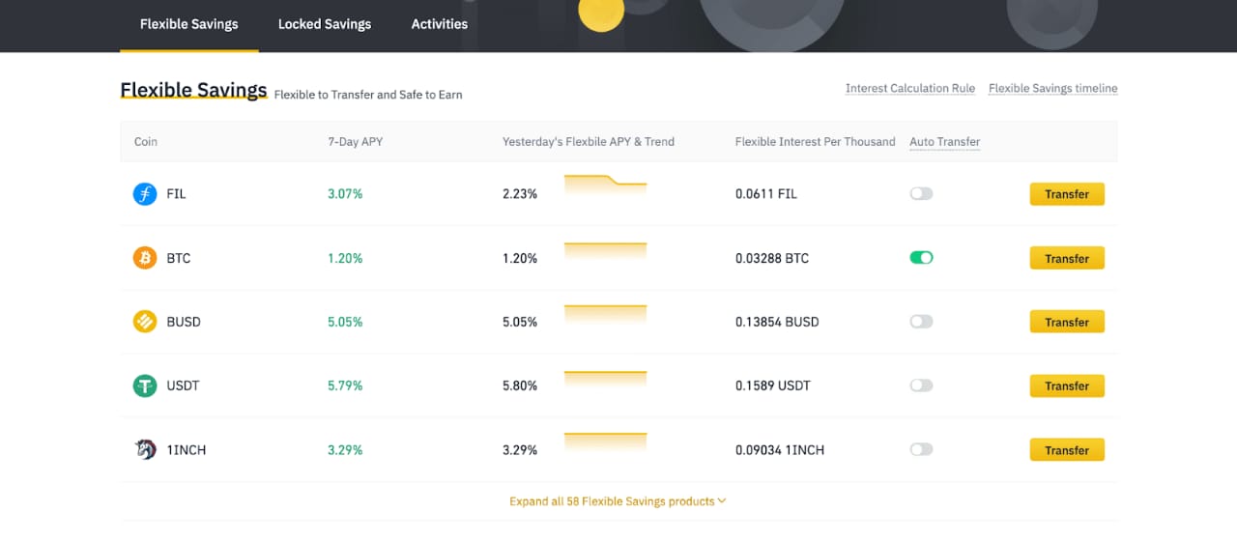Viewport: 1237px width, 542px height.
Task: Click the 1INCH unicorn icon
Action: pos(144,449)
